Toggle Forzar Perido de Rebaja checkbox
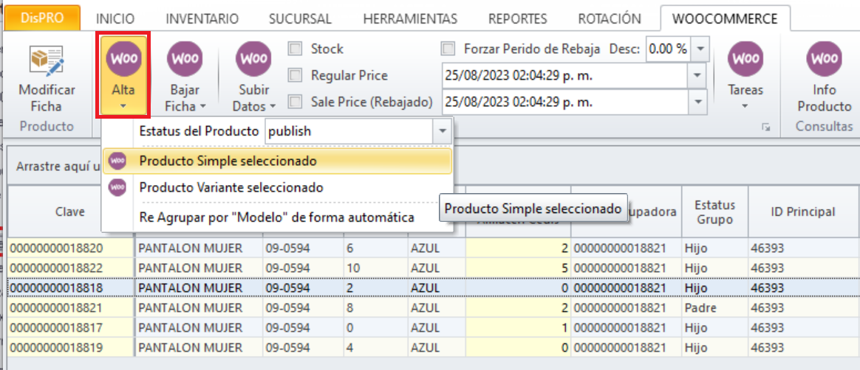Screen dimensions: 860x370 pos(448,49)
